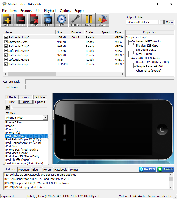The width and height of the screenshot is (177, 199).
Task: Click the Donate button
Action: click(165, 169)
